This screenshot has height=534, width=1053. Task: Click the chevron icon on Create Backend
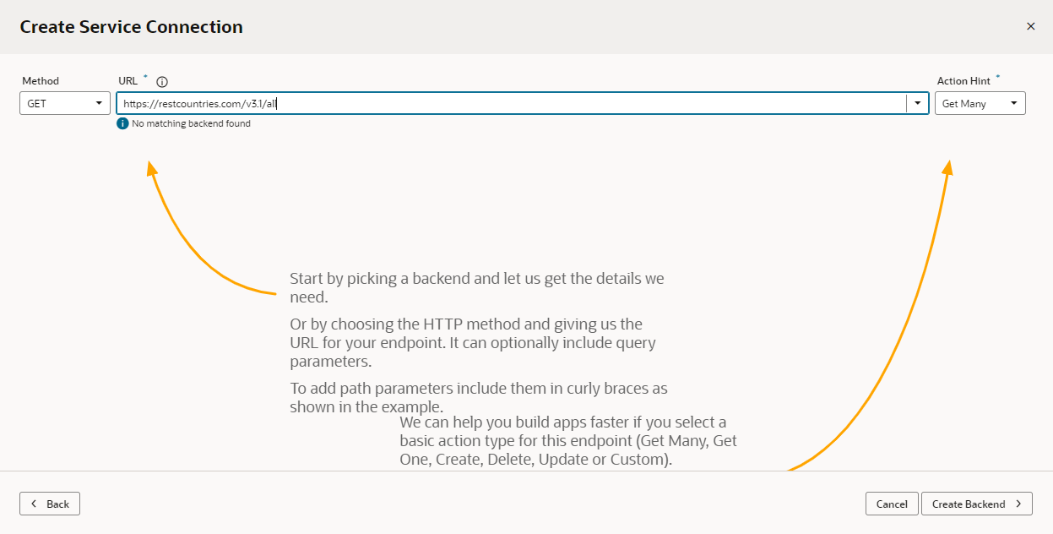(x=1019, y=504)
